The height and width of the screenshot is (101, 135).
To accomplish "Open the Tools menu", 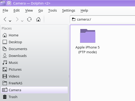I will [53, 11].
